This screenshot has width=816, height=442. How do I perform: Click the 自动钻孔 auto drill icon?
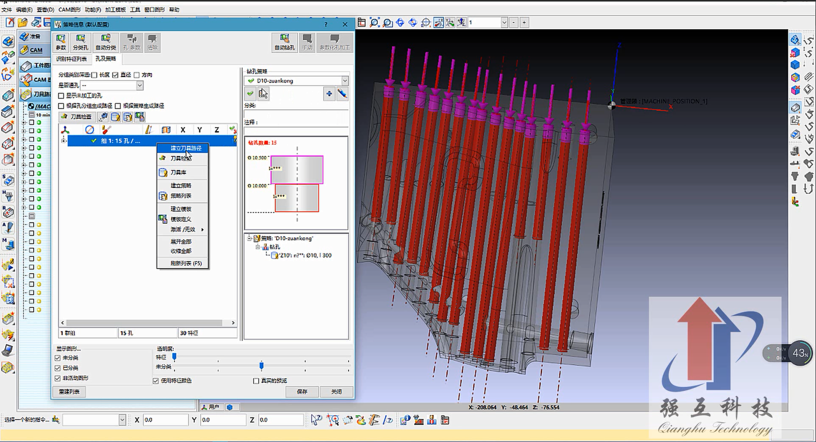click(285, 42)
